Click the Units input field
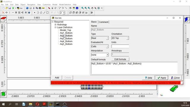This screenshot has height=107, width=190. 120,46
